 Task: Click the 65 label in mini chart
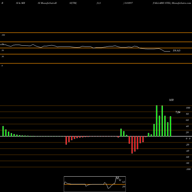[124, 182]
